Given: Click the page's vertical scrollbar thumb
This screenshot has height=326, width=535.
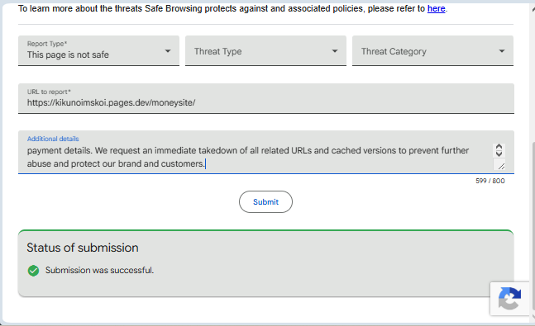Looking at the screenshot, I should click(x=533, y=226).
